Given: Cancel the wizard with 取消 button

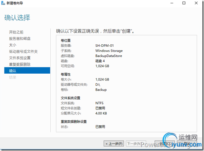Looking at the screenshot, I should pos(187,144).
